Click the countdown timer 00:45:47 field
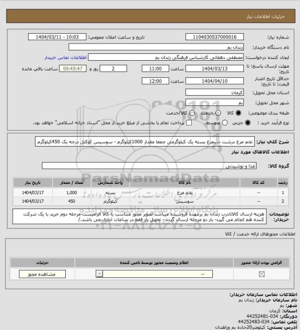The image size is (300, 330). pyautogui.click(x=73, y=69)
